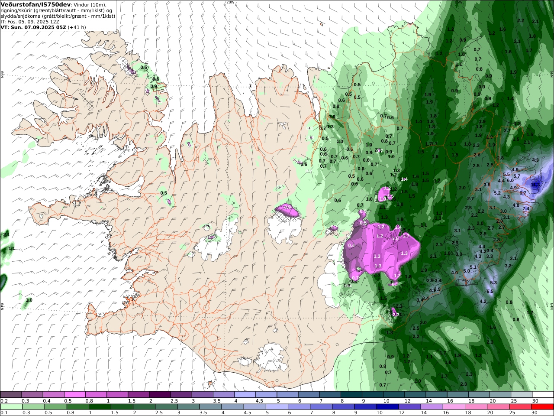Select the dark purple 2 swatch in the top legend row
Viewport: 554px width, 416px height.
(159, 395)
